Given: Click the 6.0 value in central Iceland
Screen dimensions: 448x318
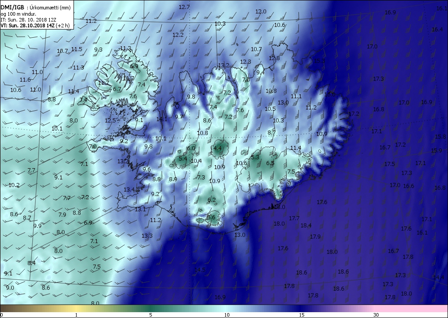Looking at the screenshot, I should (x=191, y=148).
